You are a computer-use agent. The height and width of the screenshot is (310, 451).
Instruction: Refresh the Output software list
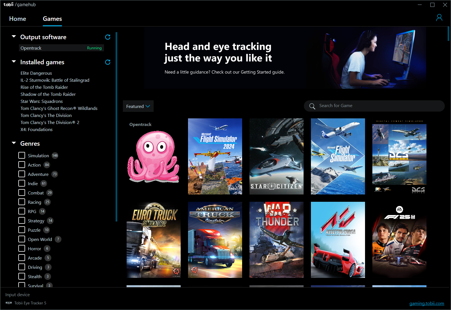point(108,37)
